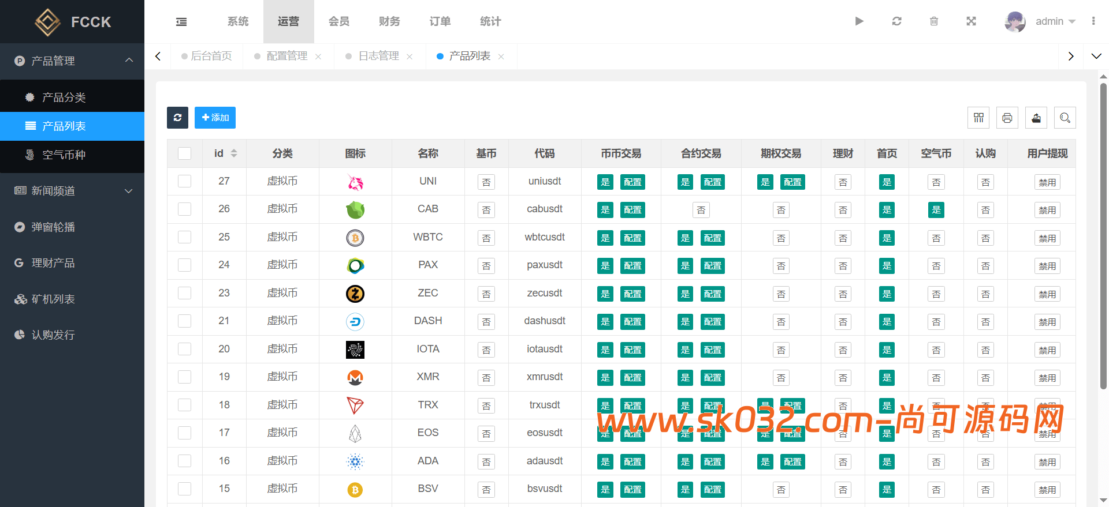Open the 系统 top menu

238,21
